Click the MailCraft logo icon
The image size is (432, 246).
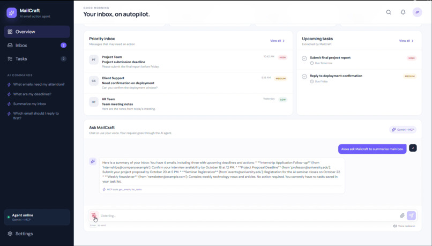[12, 13]
